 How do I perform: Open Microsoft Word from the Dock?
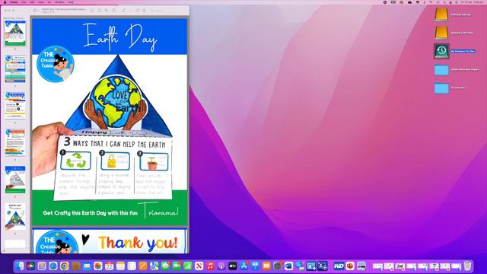click(288, 266)
